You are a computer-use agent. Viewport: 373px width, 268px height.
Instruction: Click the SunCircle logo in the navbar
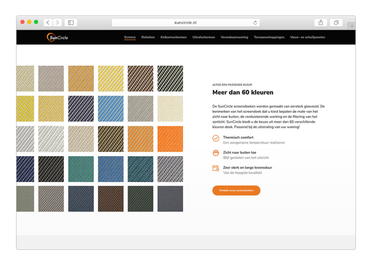pyautogui.click(x=57, y=37)
